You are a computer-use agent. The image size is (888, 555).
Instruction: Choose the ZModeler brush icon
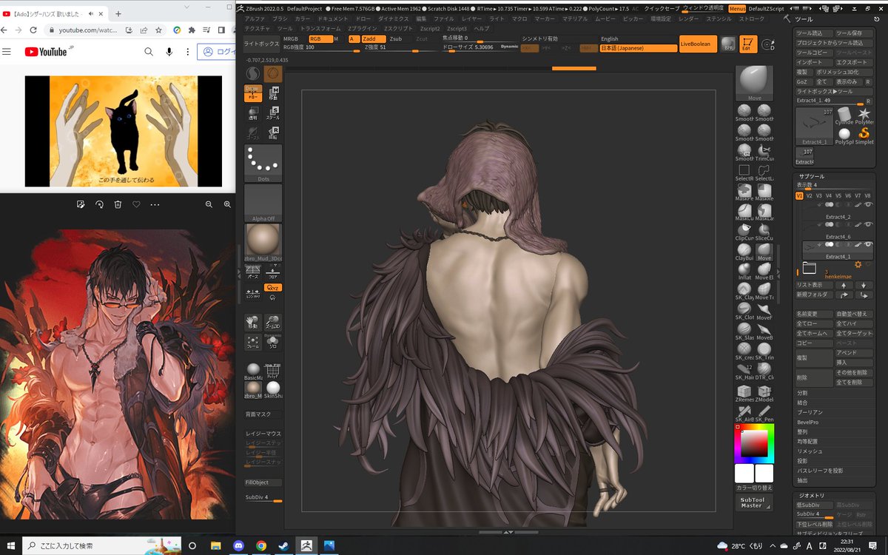click(x=764, y=391)
